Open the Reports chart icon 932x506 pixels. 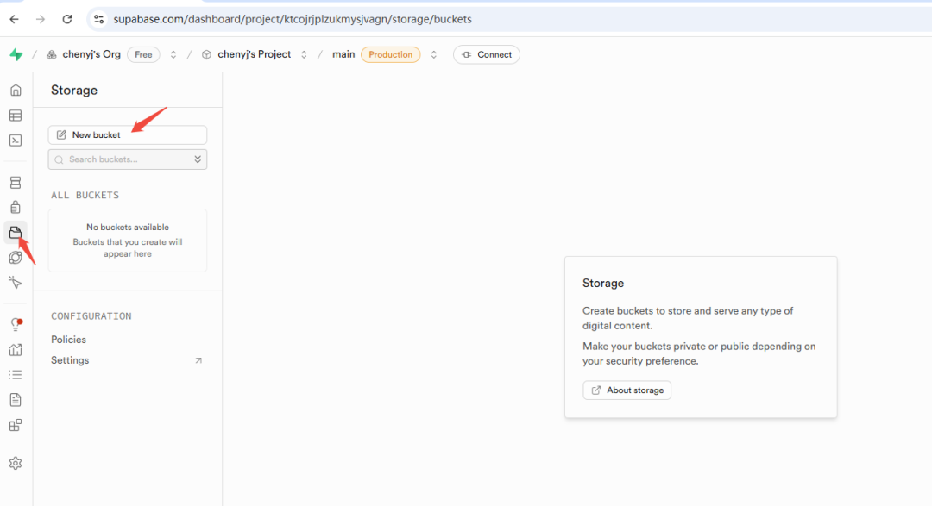pos(16,350)
